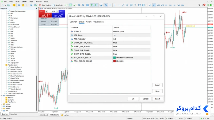Click the Market shopping bag toolbar icon

point(23,5)
